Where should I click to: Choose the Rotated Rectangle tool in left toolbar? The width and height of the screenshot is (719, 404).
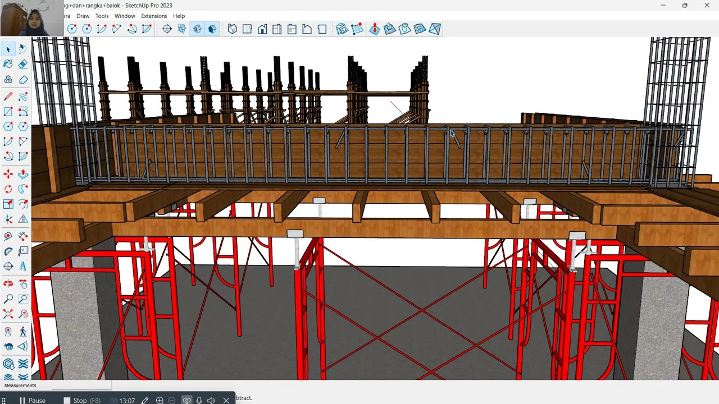coord(23,112)
